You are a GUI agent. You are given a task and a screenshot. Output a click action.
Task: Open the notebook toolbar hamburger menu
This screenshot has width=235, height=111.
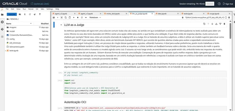click(229, 18)
